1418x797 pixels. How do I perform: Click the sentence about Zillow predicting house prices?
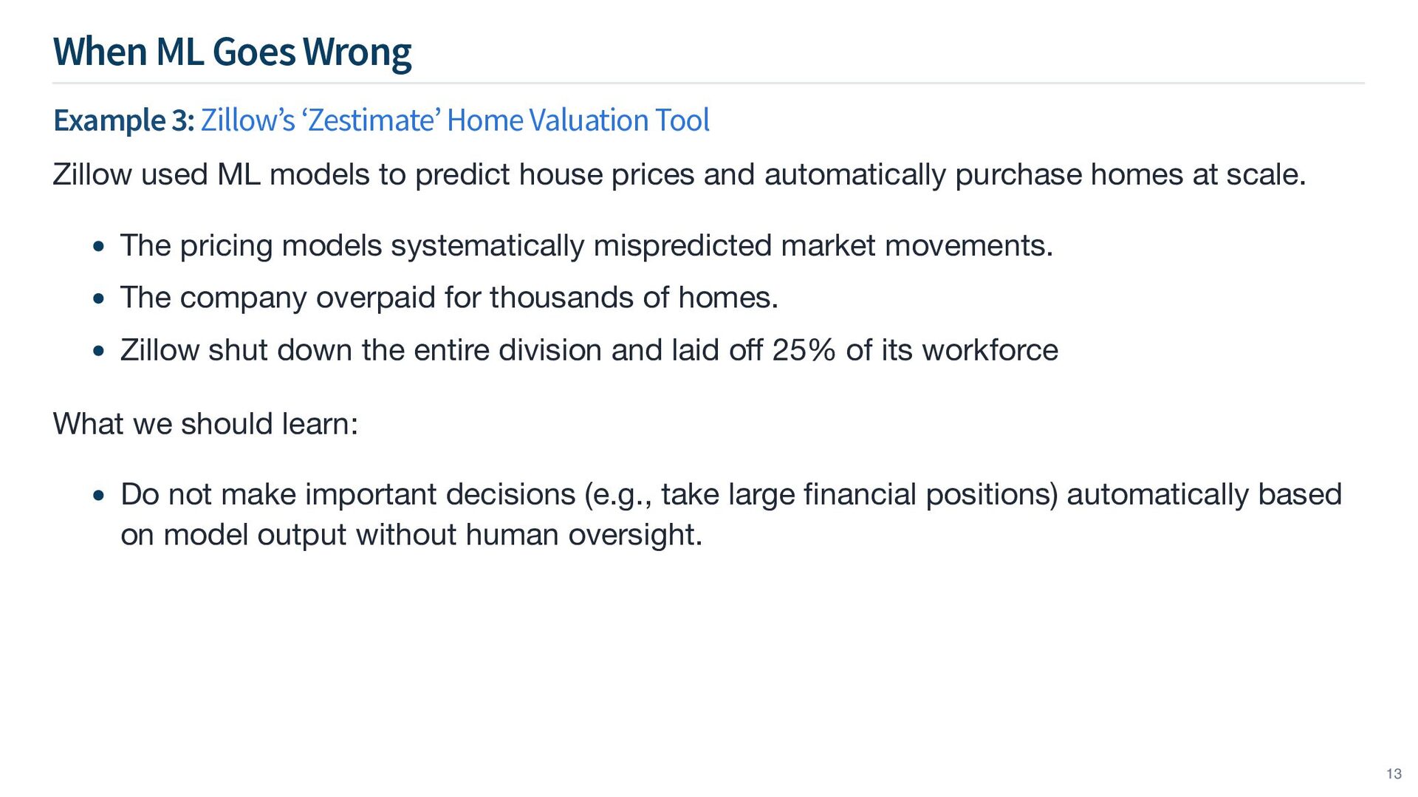point(679,175)
